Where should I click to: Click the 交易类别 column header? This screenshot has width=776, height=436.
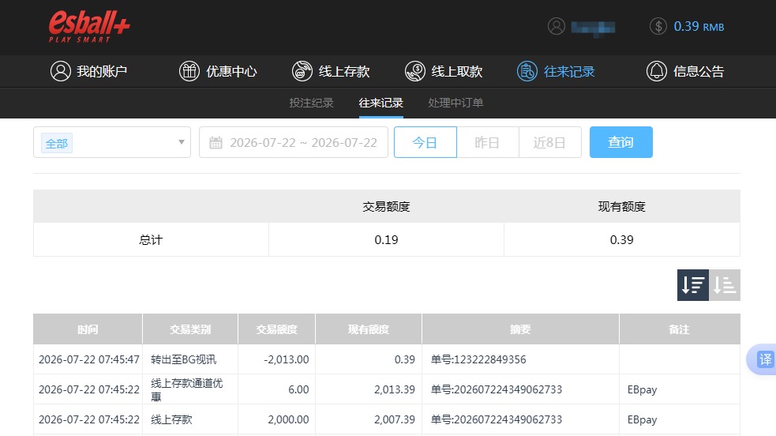[190, 329]
